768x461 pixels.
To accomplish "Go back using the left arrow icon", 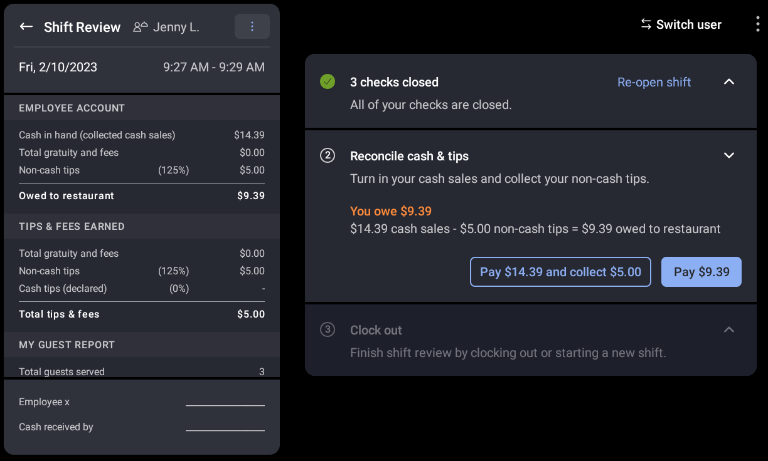I will (x=26, y=27).
